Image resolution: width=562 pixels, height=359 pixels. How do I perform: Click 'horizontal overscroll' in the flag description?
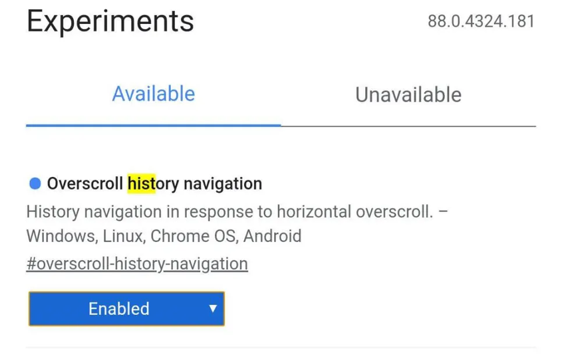point(355,212)
